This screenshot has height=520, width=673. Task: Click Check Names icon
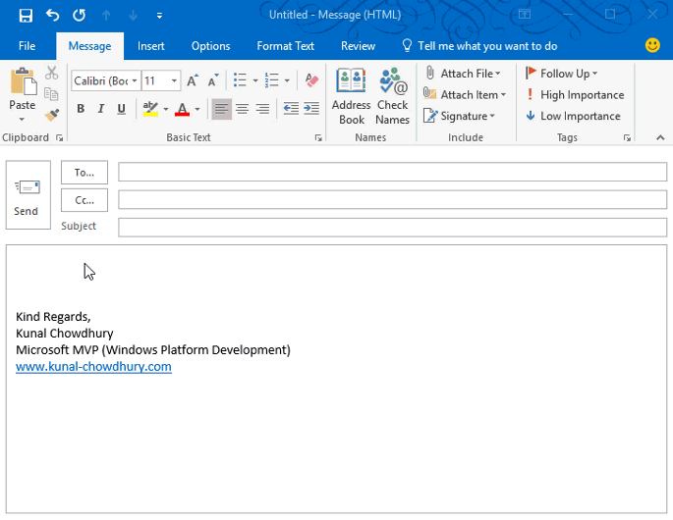(392, 96)
